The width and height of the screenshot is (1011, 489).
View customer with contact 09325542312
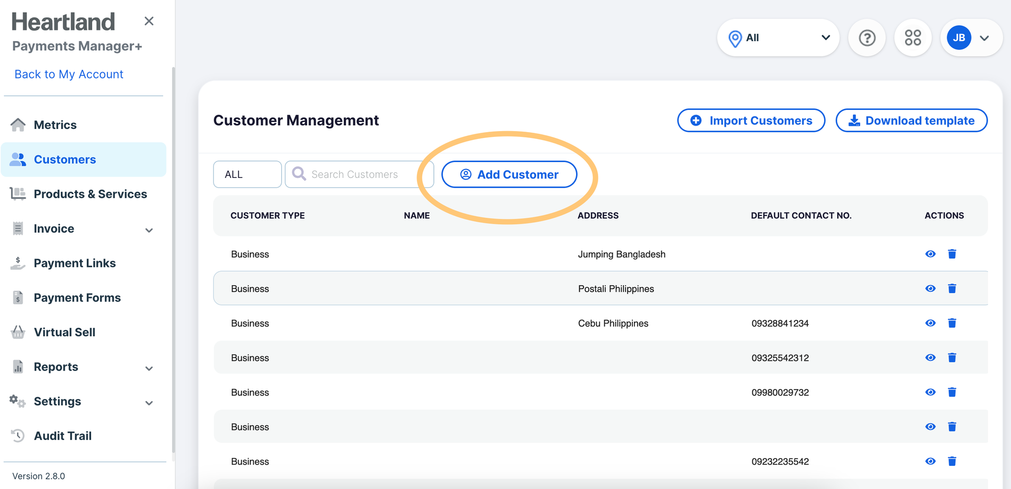coord(930,358)
